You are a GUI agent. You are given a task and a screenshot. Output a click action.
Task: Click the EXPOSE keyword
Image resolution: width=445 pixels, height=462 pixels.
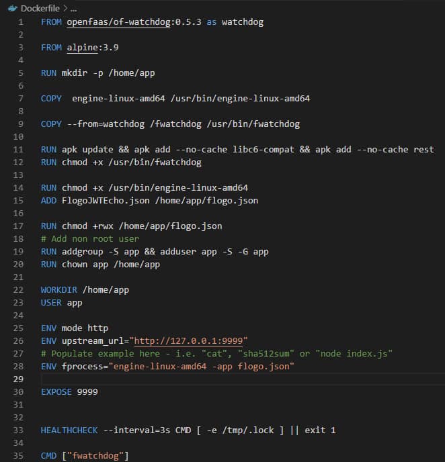56,391
